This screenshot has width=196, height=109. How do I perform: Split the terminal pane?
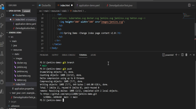[183, 55]
